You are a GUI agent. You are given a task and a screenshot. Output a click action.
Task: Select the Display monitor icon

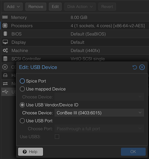[5, 42]
